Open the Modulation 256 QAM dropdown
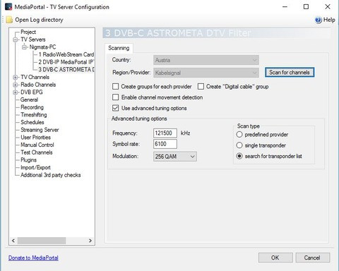Image resolution: width=339 pixels, height=271 pixels. (x=175, y=157)
